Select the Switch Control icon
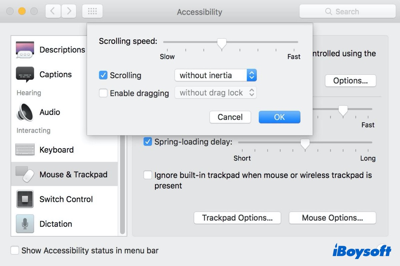The image size is (400, 266). point(25,199)
